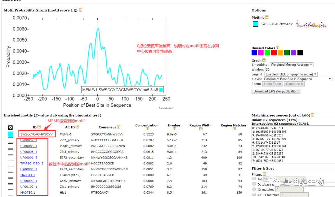
Task: Select sequence 4:101851096-101851596 in matching list
Action: (x=269, y=132)
